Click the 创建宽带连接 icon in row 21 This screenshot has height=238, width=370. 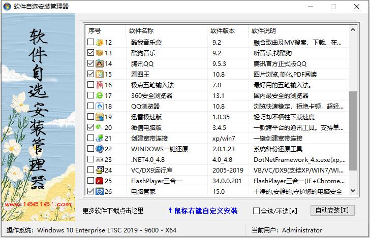(x=99, y=138)
